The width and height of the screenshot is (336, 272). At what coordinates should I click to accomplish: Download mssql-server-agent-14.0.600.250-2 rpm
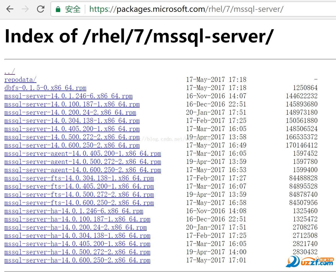coord(83,170)
